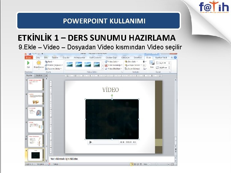Screen dimensions: 231x173
Task: Click the Video Stilleri dialog launcher
Action: 122,72
